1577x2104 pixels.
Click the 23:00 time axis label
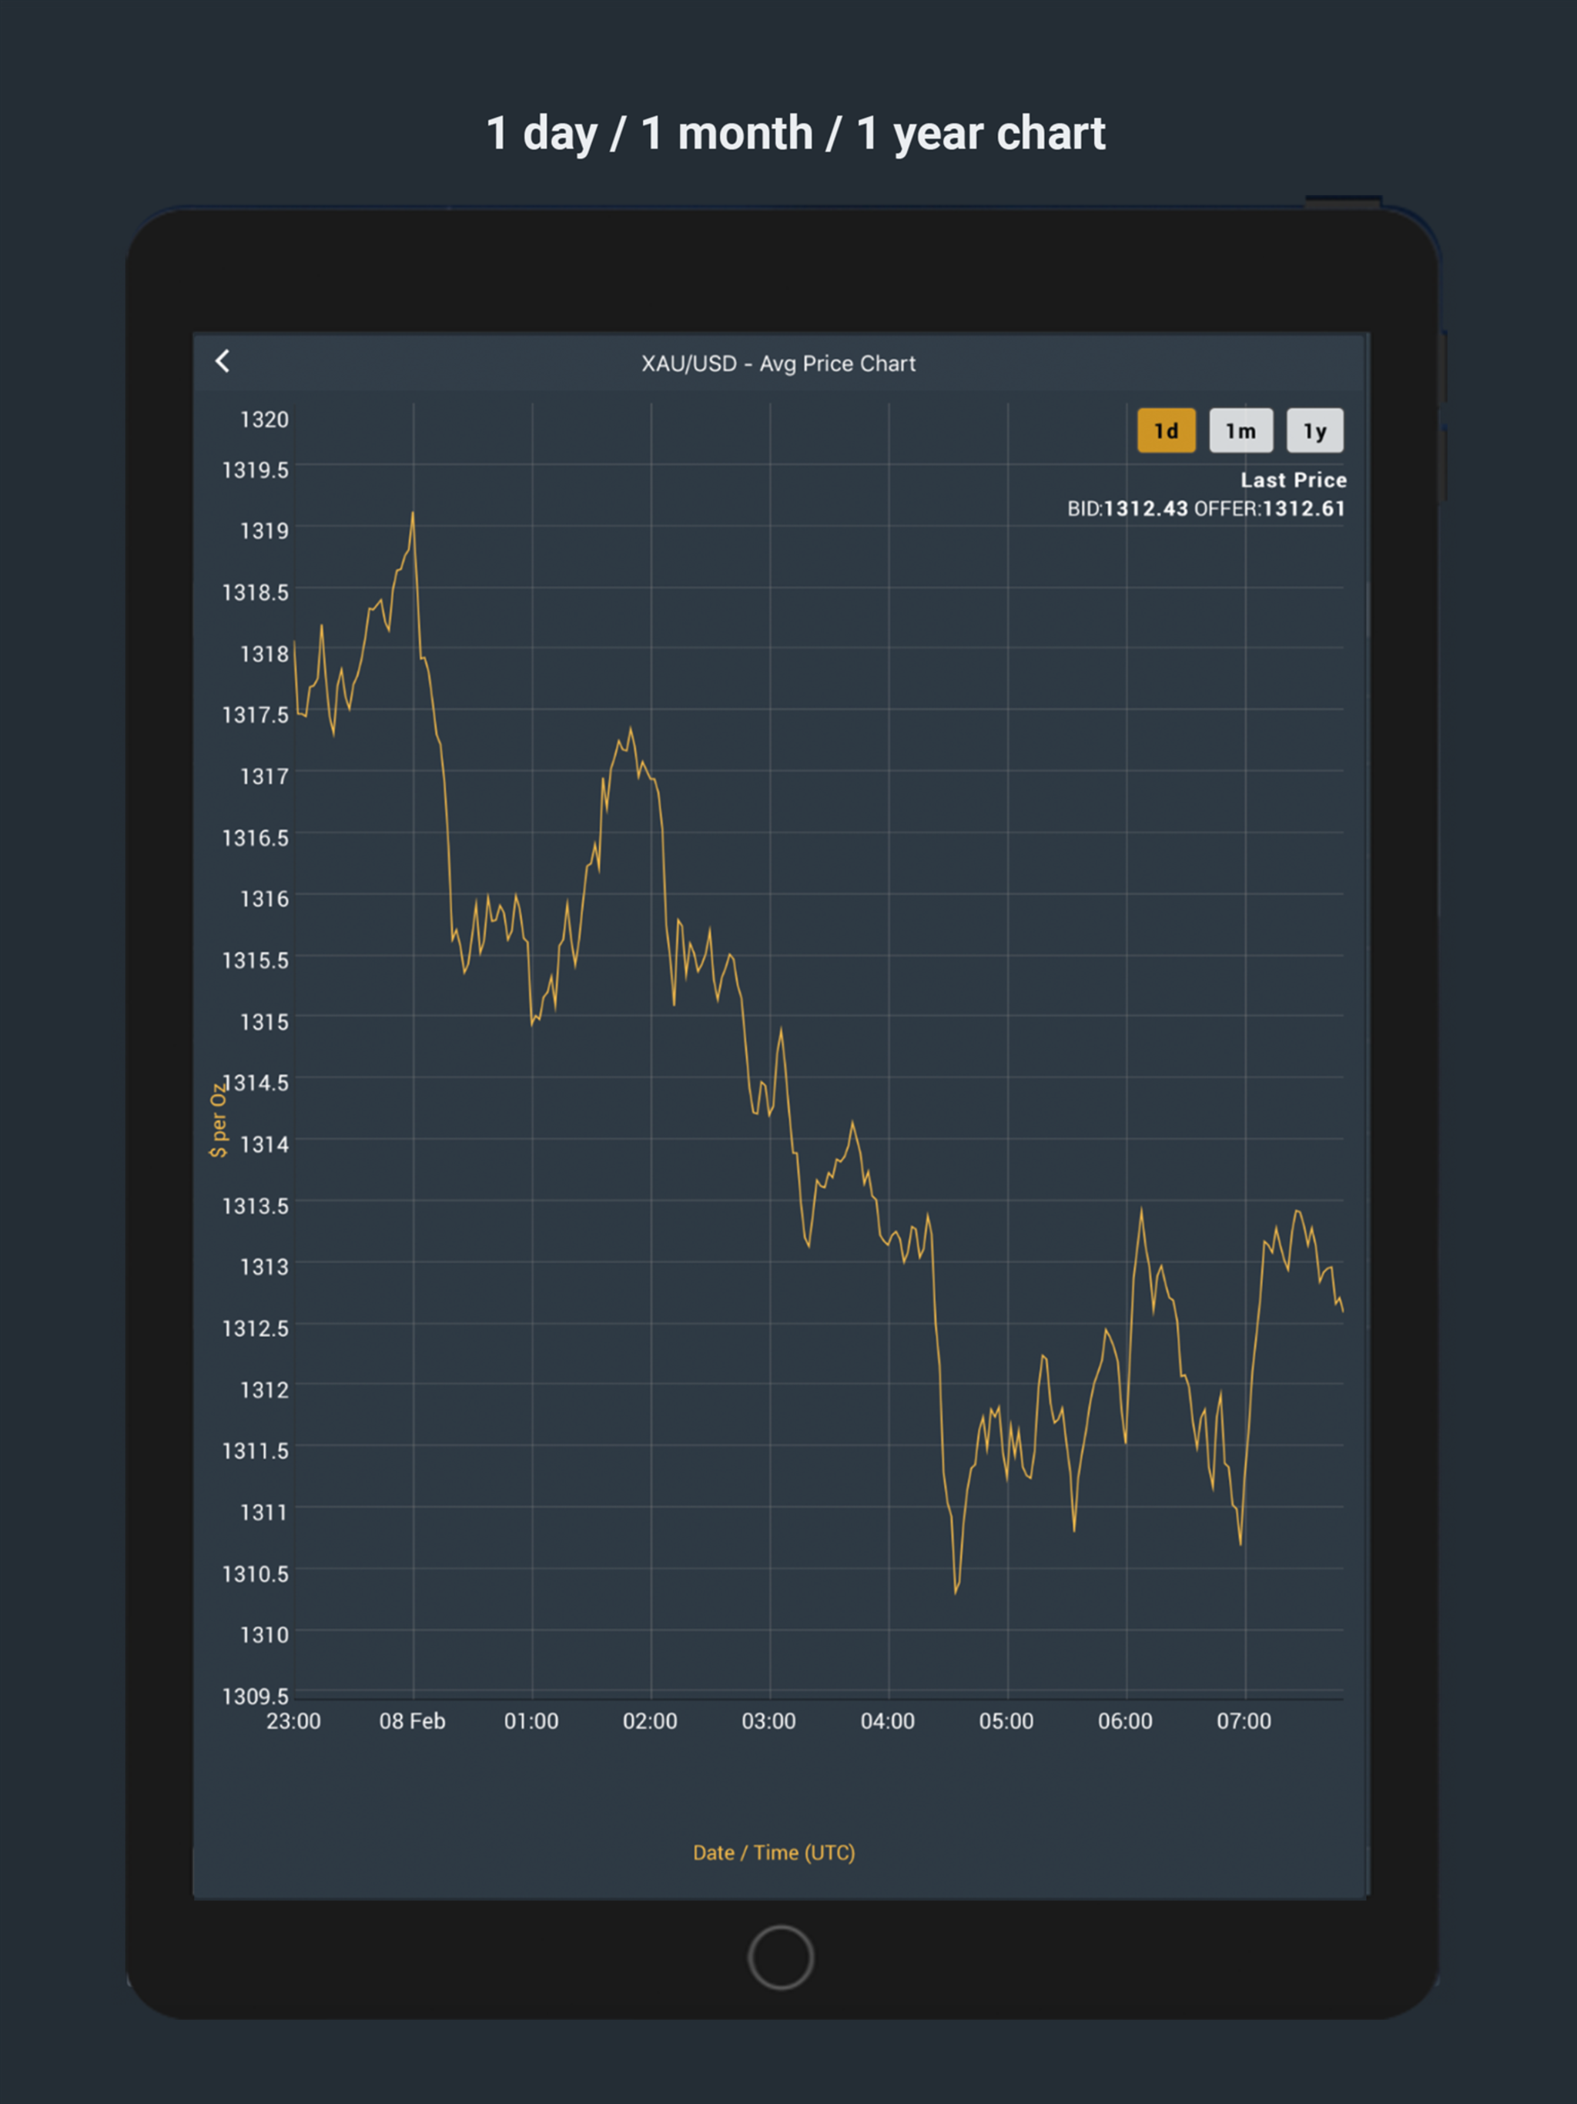tap(293, 1720)
